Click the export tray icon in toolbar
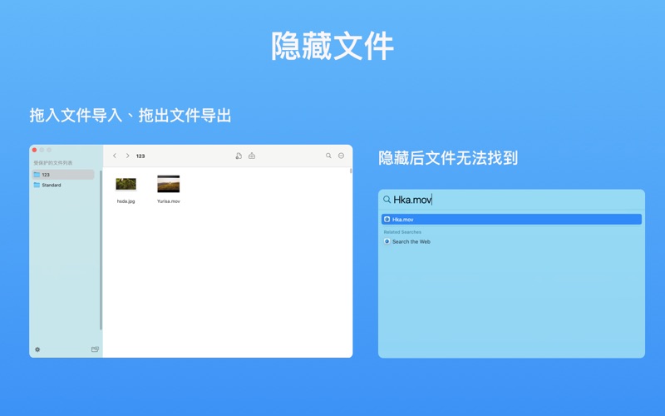Viewport: 665px width, 416px height. (x=252, y=156)
